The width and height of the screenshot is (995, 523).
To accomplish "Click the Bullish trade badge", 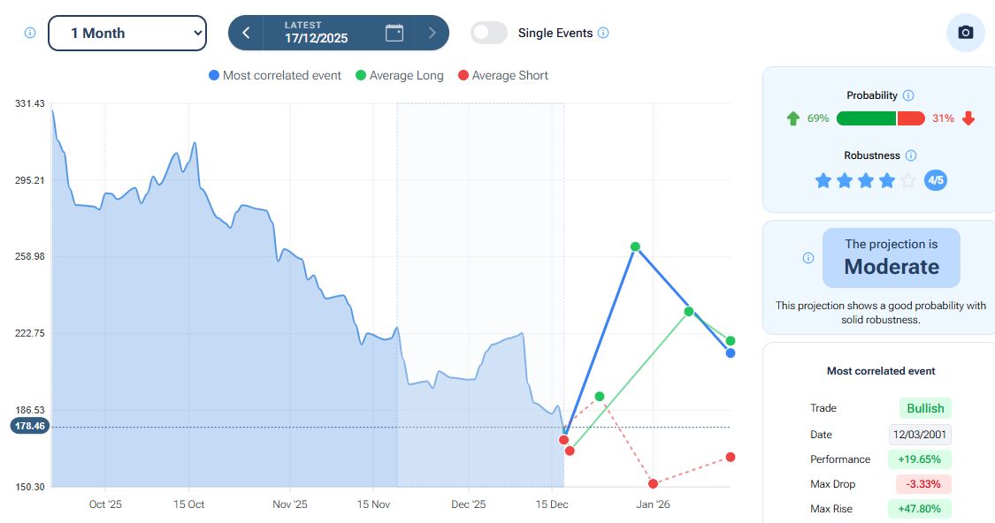I will point(925,408).
